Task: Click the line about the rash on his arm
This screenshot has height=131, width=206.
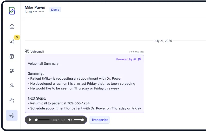Action: tap(82, 84)
